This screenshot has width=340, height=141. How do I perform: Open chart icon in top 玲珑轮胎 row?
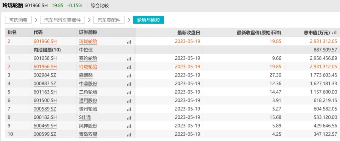coord(129,42)
